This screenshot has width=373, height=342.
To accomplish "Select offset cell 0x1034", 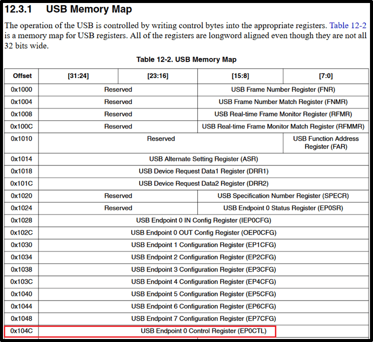I will coord(22,257).
